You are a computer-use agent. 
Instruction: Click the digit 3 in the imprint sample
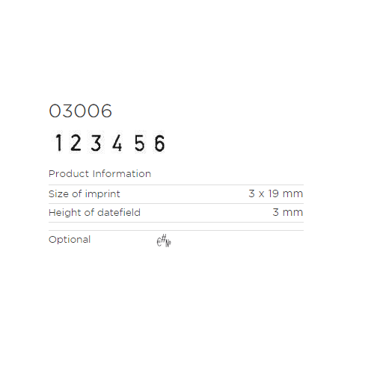[96, 143]
